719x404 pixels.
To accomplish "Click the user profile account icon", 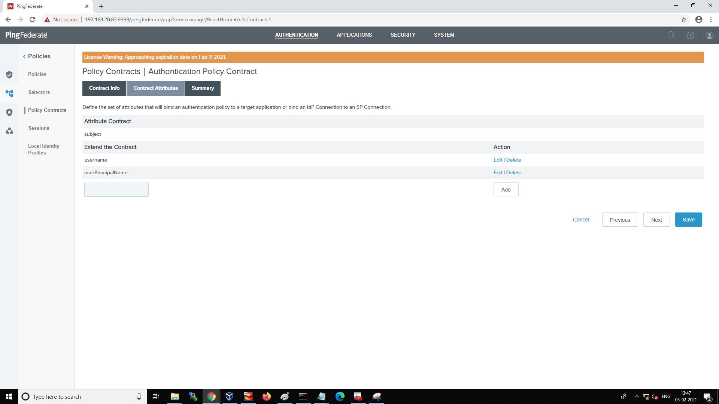I will click(709, 35).
